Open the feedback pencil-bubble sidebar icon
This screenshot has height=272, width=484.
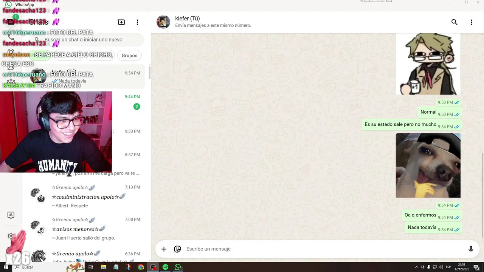tap(11, 215)
